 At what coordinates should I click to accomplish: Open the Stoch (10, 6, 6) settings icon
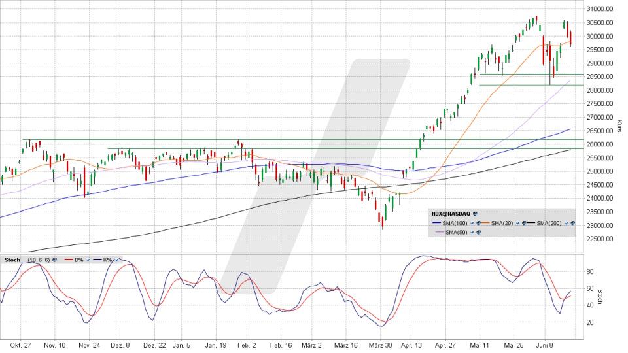click(54, 260)
